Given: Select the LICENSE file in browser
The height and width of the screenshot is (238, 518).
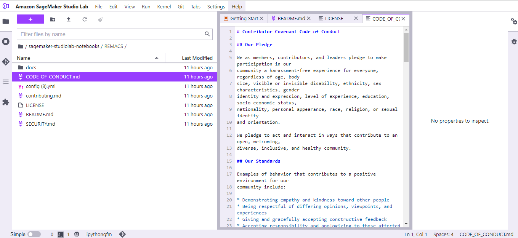Looking at the screenshot, I should [115, 105].
